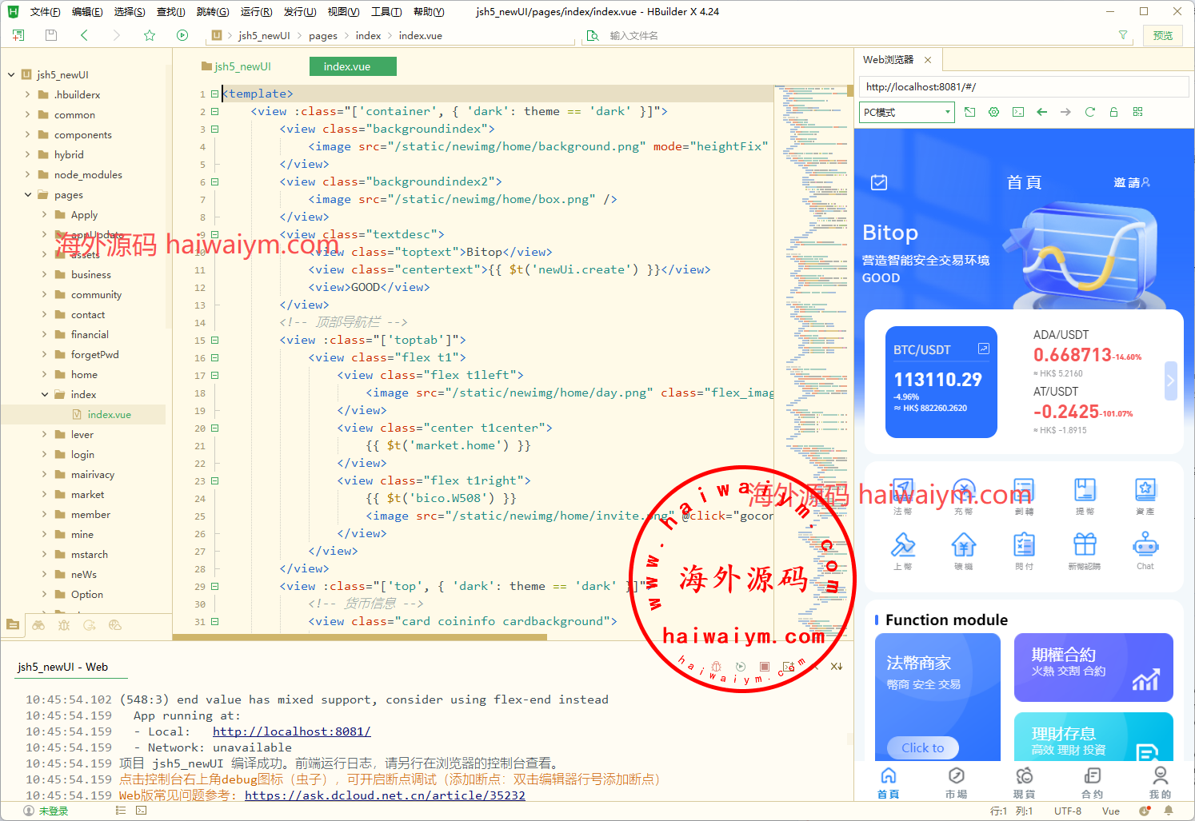This screenshot has width=1195, height=821.
Task: Click the filter funnel icon near preview
Action: [1123, 35]
